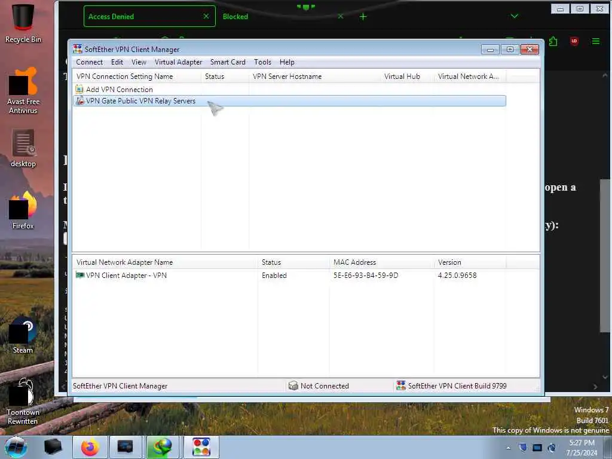Click the VPN Client Adapter network card icon
Viewport: 612px width, 459px height.
click(x=79, y=275)
